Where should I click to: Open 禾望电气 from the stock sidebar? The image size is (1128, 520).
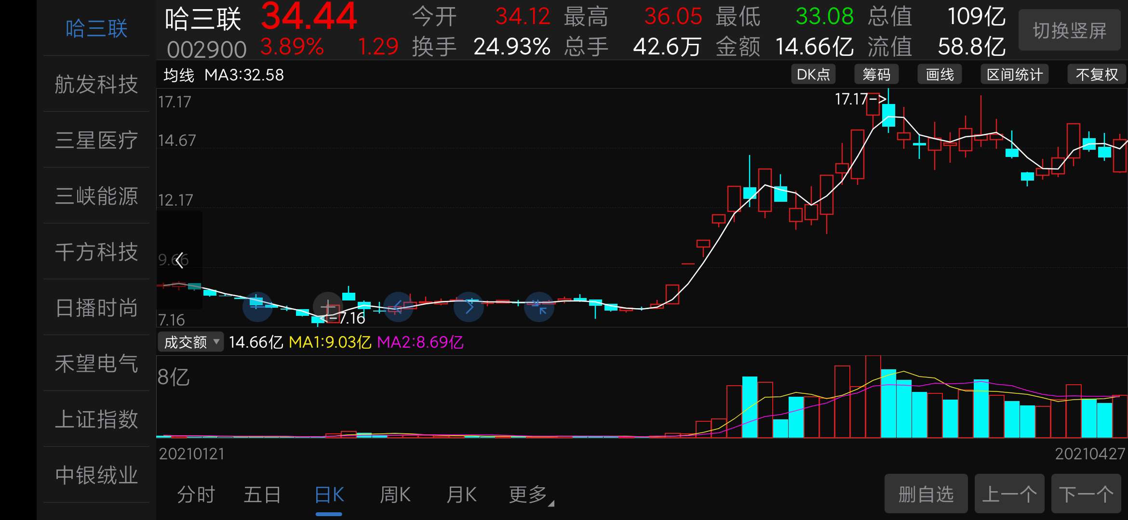[x=96, y=364]
